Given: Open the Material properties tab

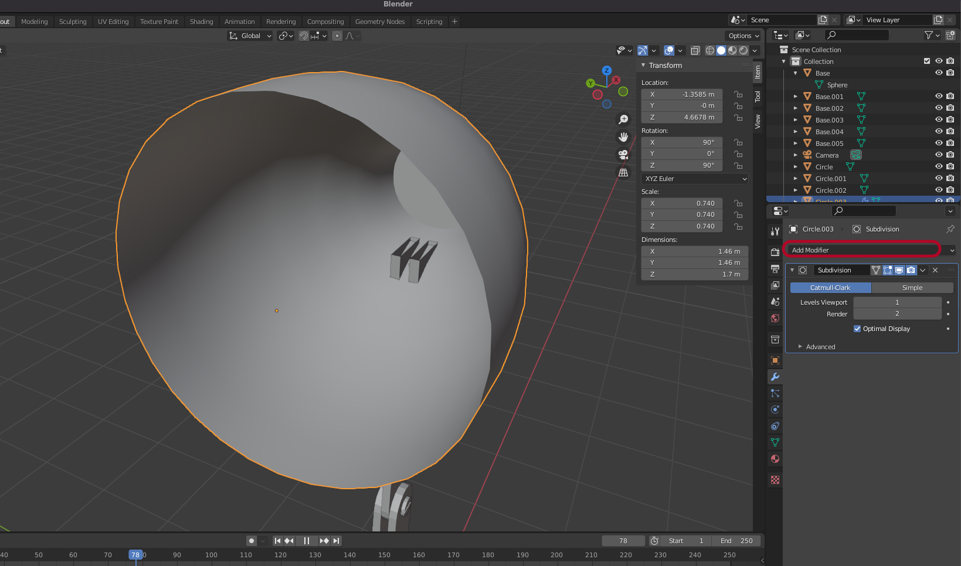Looking at the screenshot, I should tap(775, 459).
